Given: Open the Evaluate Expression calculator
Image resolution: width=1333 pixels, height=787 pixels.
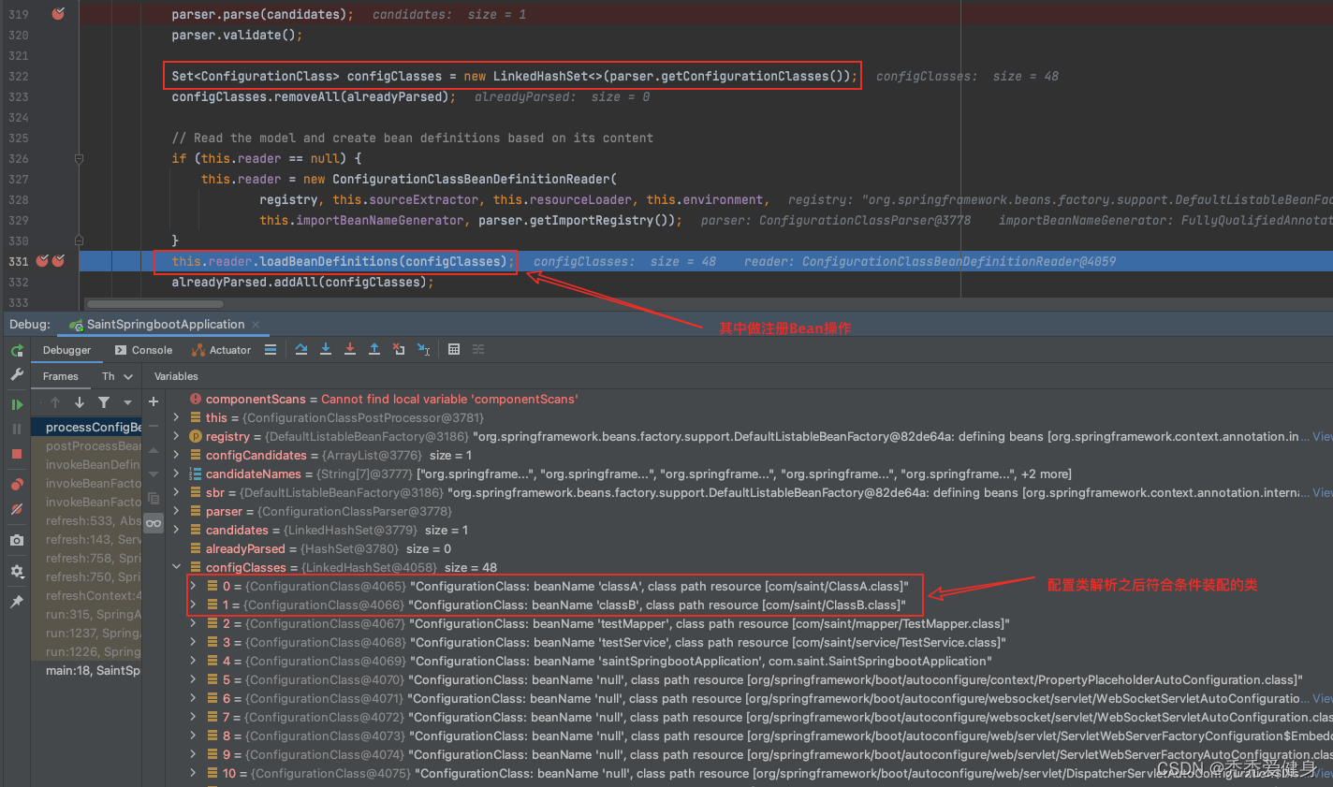Looking at the screenshot, I should (x=454, y=349).
